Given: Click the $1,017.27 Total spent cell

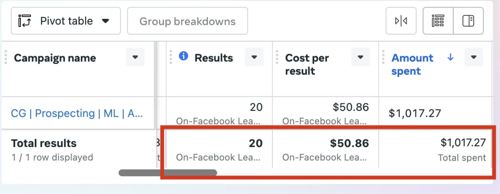Looking at the screenshot, I should coord(462,149).
